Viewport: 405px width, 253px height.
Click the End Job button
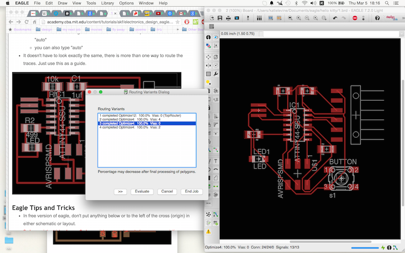click(192, 192)
